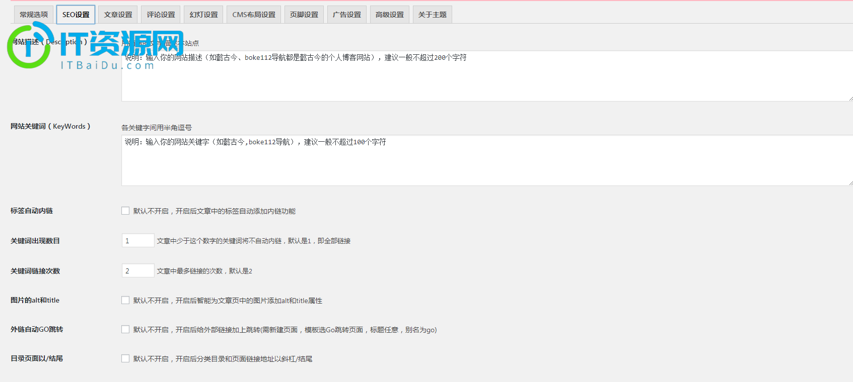Screen dimensions: 853x382
Task: Click the 文章中最多链接的次数 hint text
Action: click(x=204, y=271)
